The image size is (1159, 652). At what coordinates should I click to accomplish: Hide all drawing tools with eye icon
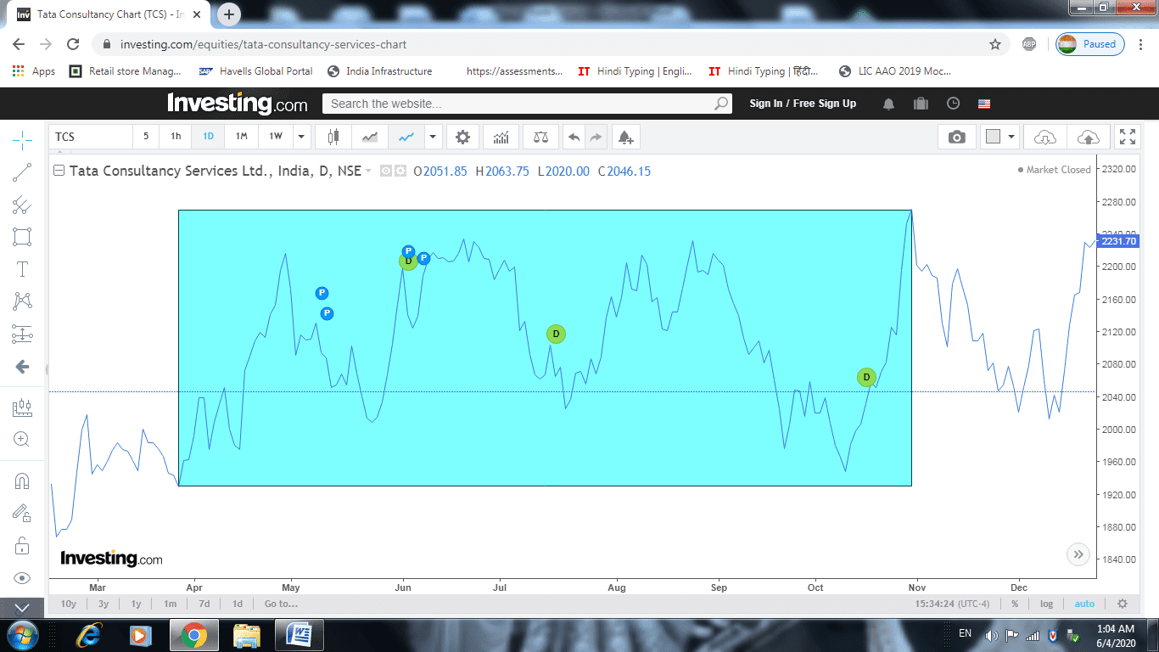(x=23, y=578)
